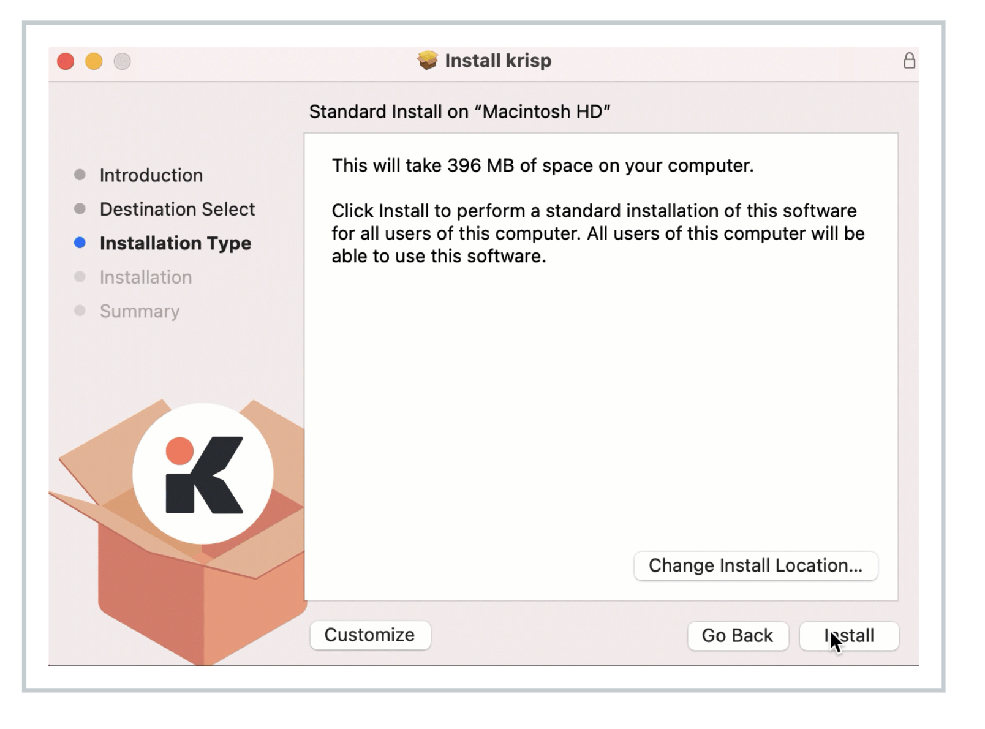Click the blue dot beside Installation Type
This screenshot has height=729, width=985.
point(79,243)
